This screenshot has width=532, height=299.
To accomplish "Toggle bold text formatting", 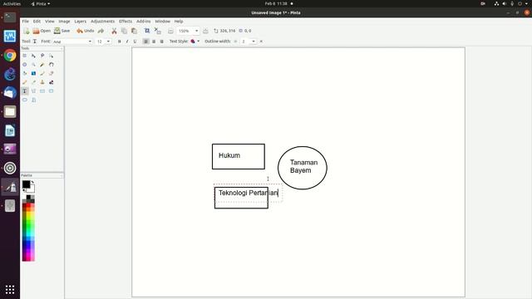I will [119, 42].
